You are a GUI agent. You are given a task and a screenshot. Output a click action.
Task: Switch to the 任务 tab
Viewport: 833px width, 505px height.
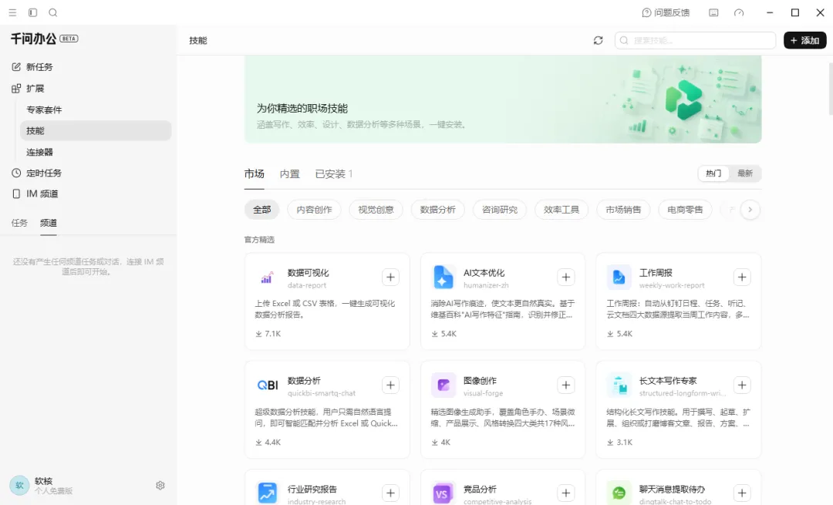pos(19,223)
